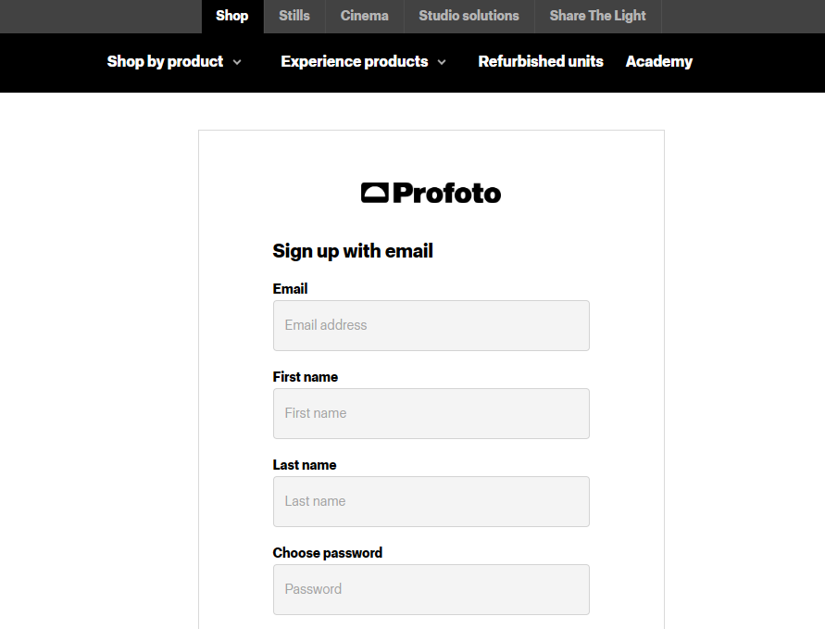Open the Experience products menu
The height and width of the screenshot is (629, 825).
[x=354, y=61]
